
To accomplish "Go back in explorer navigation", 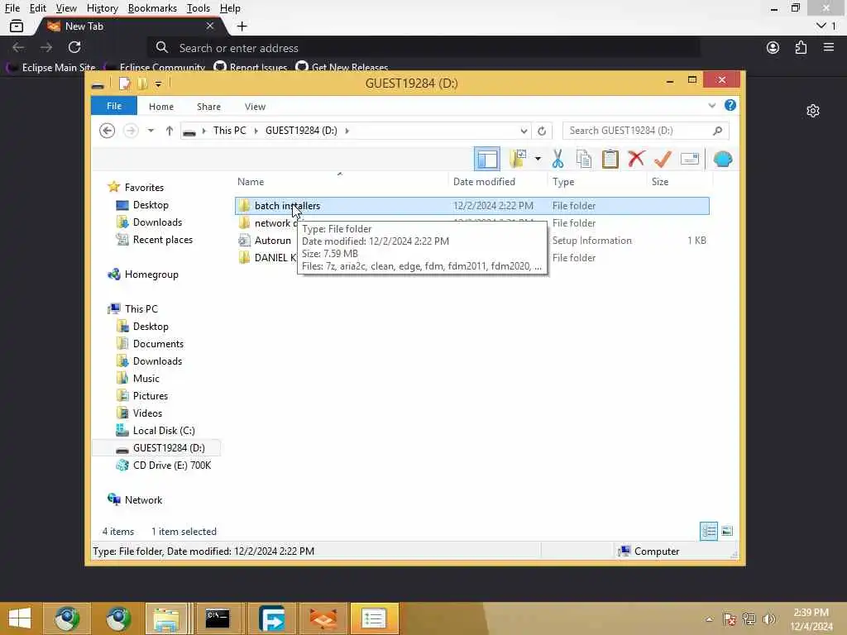I will pyautogui.click(x=107, y=131).
